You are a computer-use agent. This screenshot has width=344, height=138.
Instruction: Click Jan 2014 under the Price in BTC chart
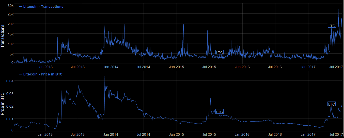click(111, 134)
